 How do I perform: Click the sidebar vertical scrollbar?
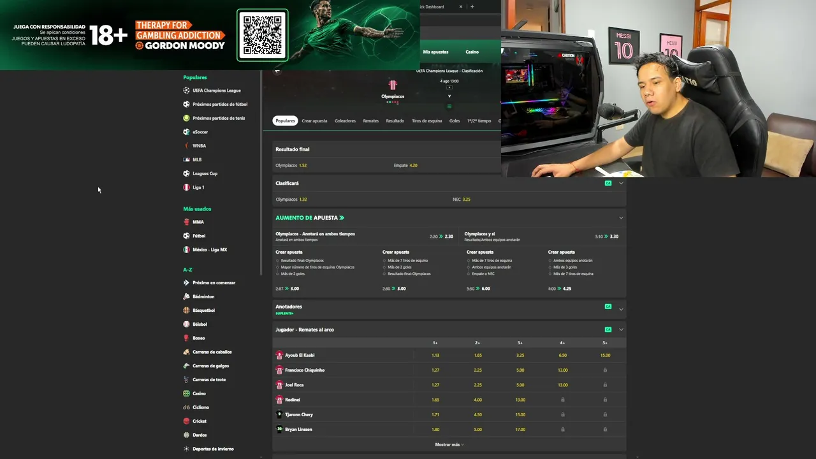coord(261,172)
